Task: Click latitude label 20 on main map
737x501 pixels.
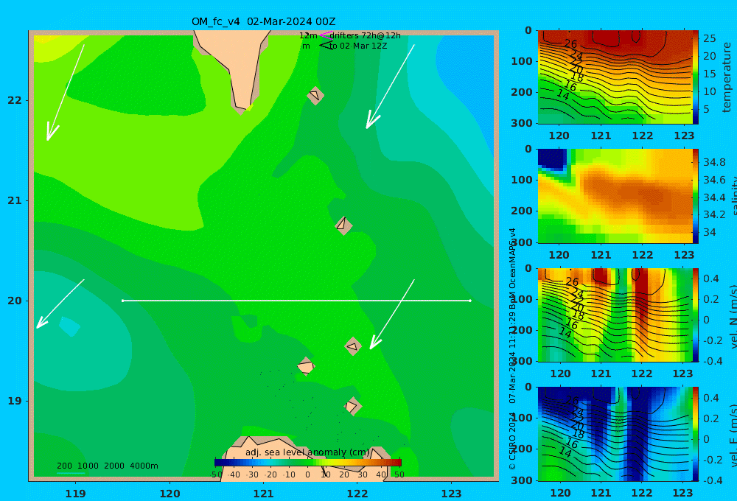Action: coord(15,301)
